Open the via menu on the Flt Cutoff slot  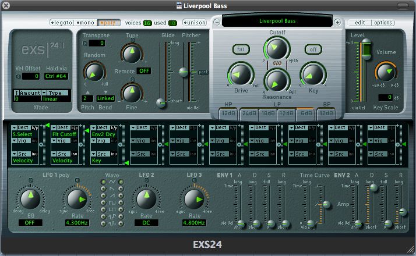[61, 141]
